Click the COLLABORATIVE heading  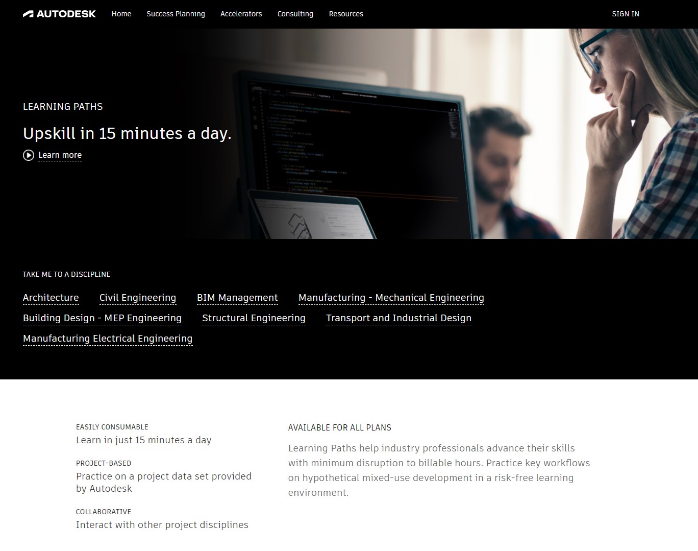point(104,512)
